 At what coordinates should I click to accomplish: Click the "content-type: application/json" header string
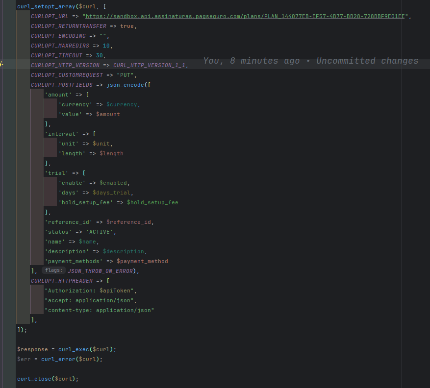[99, 310]
